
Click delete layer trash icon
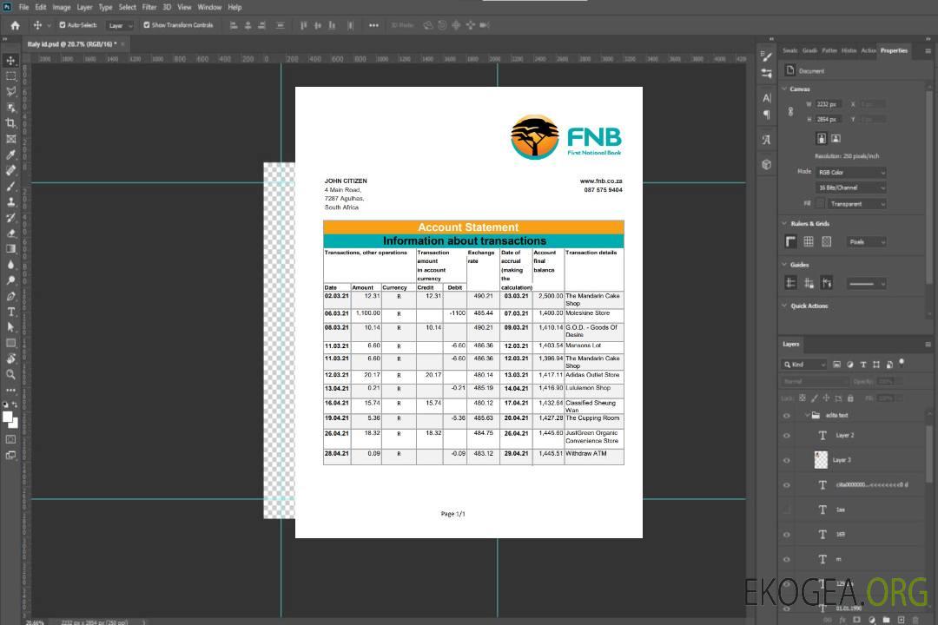[x=915, y=620]
